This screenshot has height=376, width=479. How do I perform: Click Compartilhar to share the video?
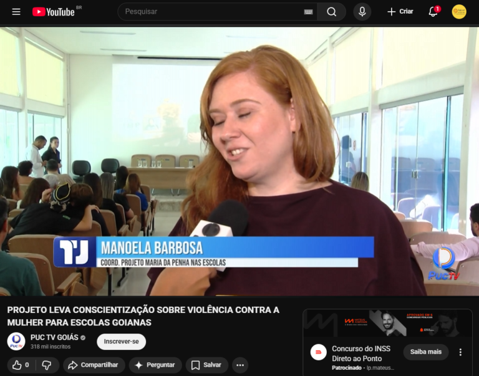pos(94,365)
